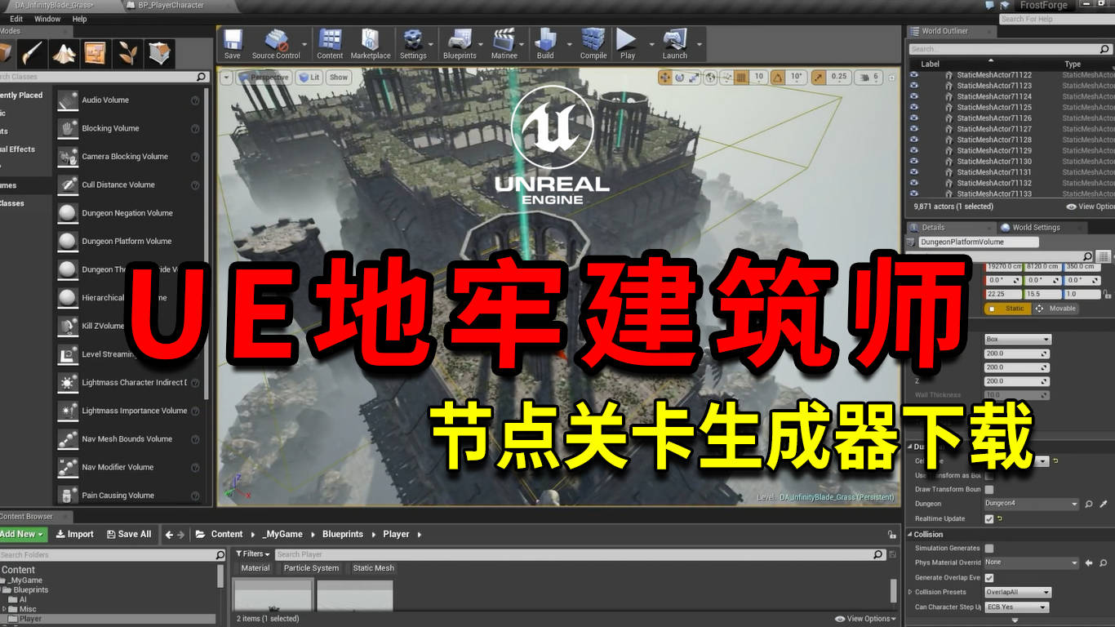
Task: Click the Add New button
Action: (23, 534)
